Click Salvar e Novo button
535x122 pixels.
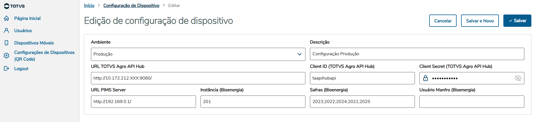[x=480, y=21]
